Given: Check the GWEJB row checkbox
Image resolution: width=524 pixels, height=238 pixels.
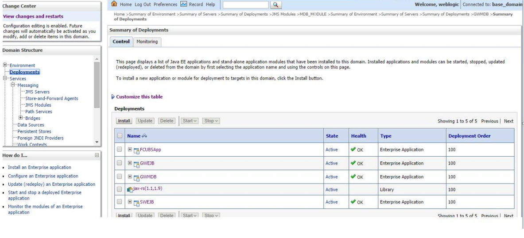Looking at the screenshot, I should click(x=119, y=163).
